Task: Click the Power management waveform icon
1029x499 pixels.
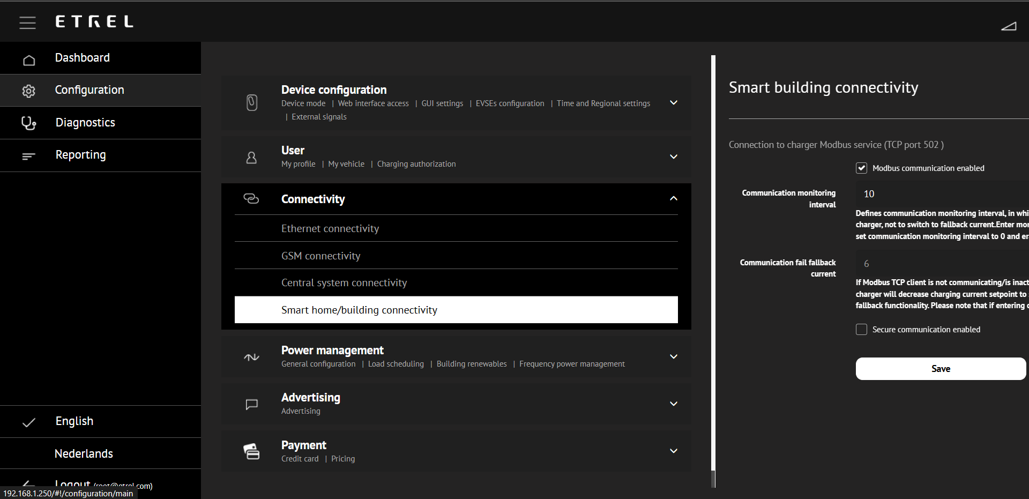Action: click(251, 357)
